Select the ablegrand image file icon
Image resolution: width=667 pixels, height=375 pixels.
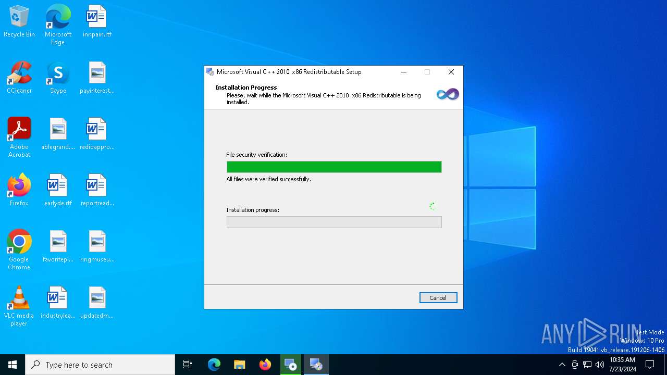coord(58,134)
